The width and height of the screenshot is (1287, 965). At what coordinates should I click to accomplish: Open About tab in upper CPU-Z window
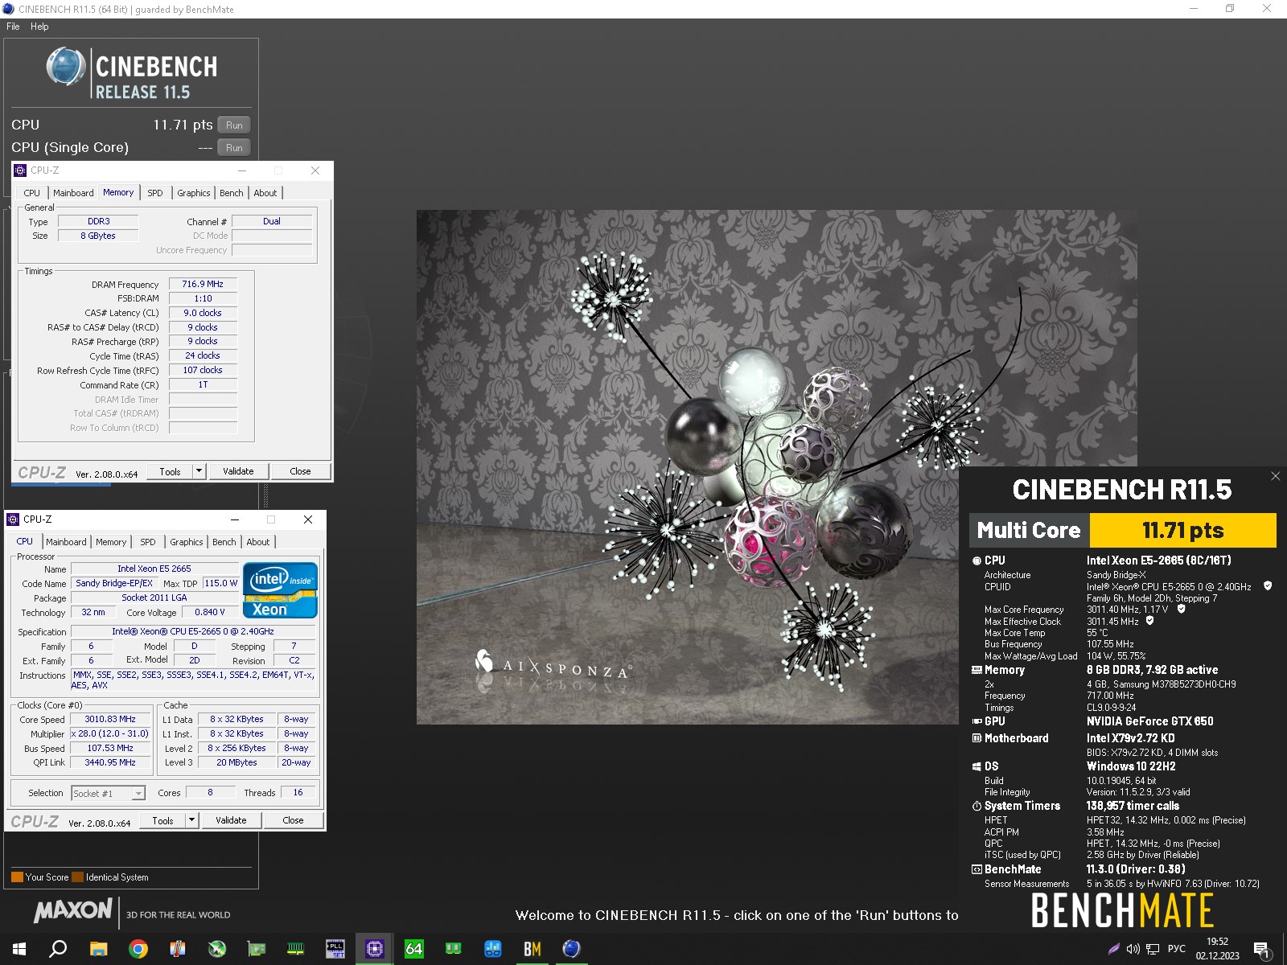coord(265,193)
